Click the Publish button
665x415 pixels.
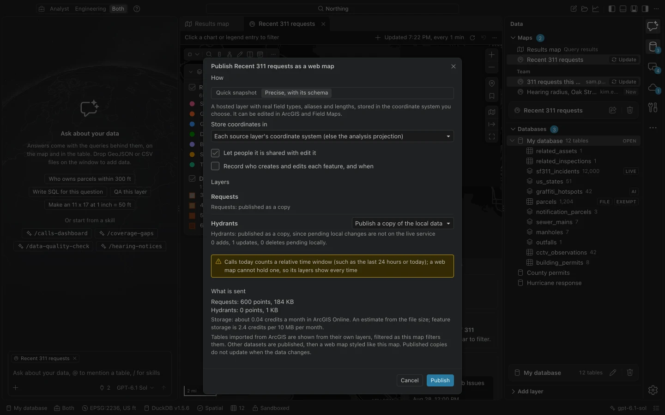coord(440,380)
